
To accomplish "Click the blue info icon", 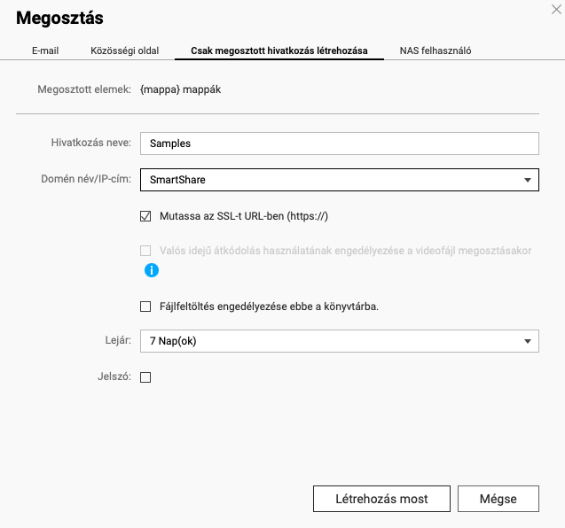I will (x=152, y=270).
